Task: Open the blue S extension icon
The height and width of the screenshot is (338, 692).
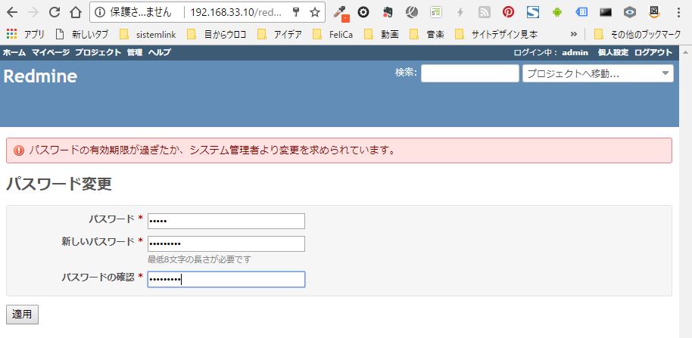Action: tap(533, 12)
